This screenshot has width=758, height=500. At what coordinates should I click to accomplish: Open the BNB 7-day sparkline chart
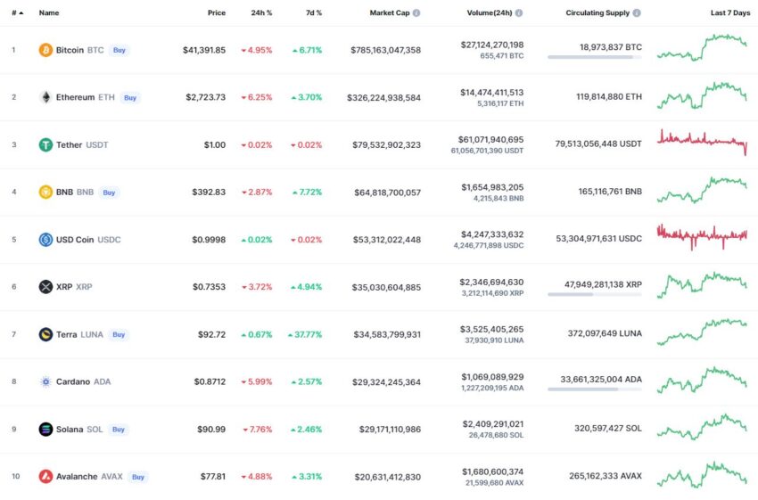702,190
